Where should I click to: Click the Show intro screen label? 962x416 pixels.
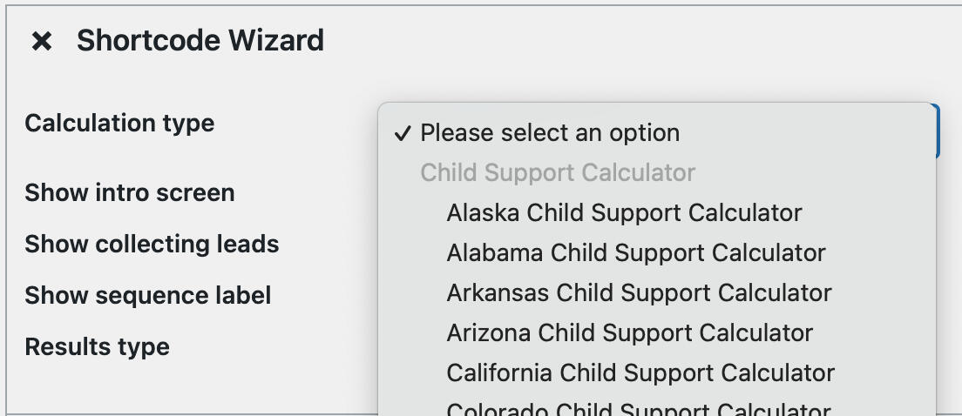(x=130, y=192)
